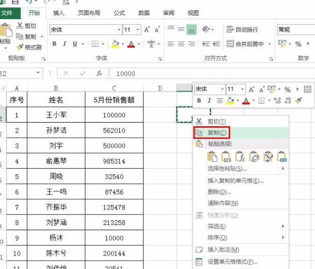
Task: Decrease indent in ribbon
Action: 206,43
